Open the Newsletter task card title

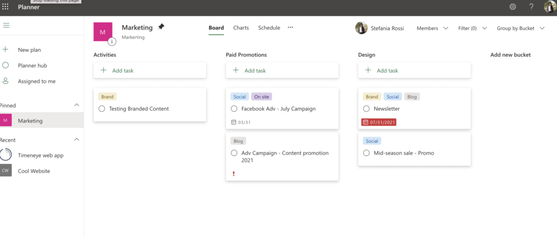(387, 108)
